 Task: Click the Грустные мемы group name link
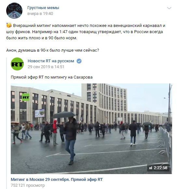[x=43, y=8]
